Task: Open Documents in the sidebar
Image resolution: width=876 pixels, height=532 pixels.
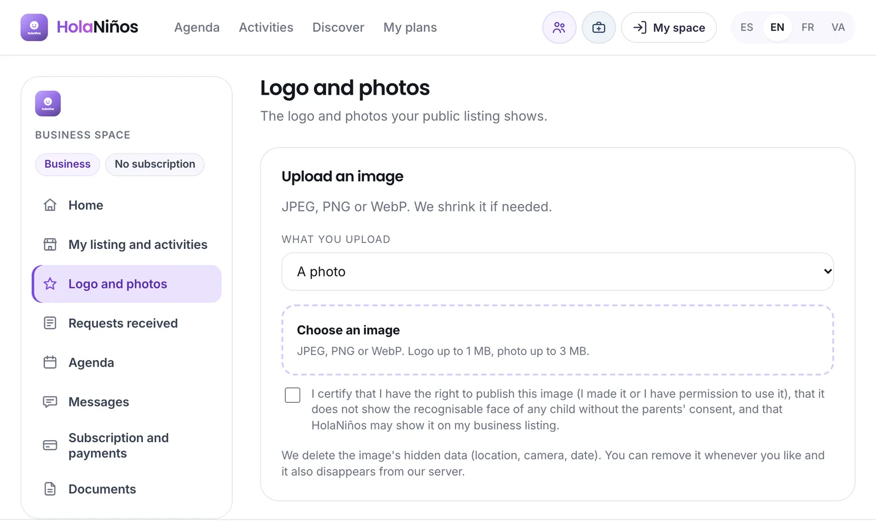Action: click(x=127, y=489)
